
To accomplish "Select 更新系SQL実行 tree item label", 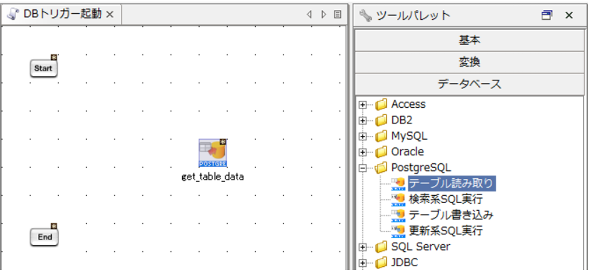I will pos(445,231).
